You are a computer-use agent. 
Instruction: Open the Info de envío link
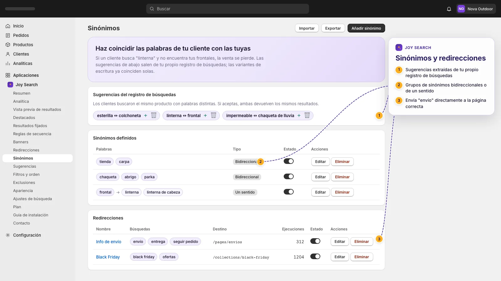pos(109,242)
